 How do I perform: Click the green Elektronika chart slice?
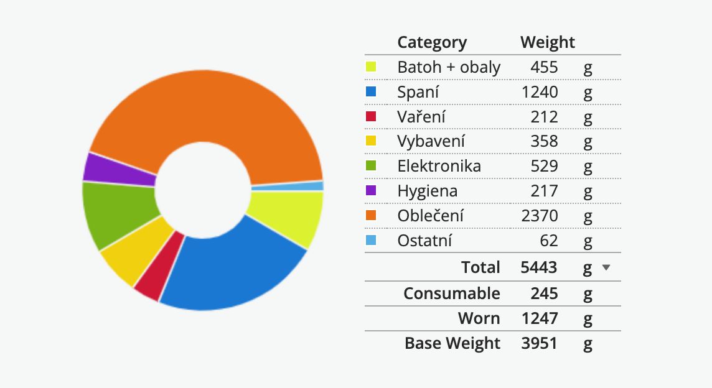coord(118,215)
